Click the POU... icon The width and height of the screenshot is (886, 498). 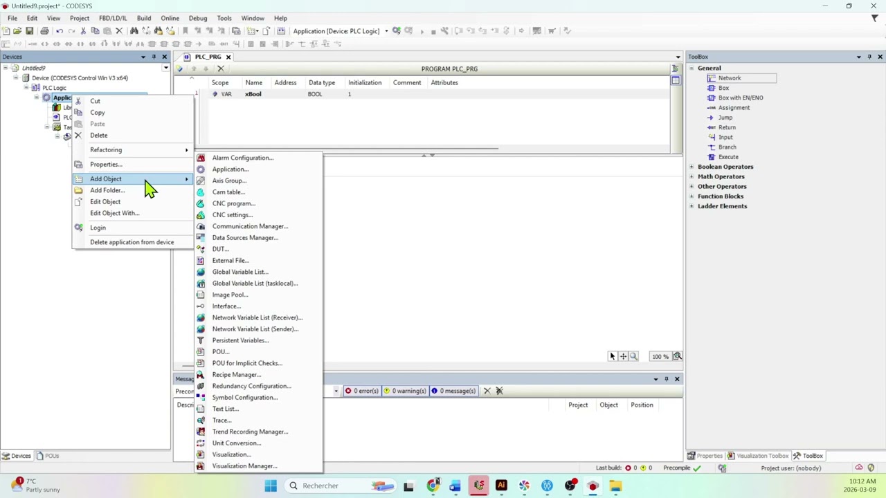coord(201,351)
